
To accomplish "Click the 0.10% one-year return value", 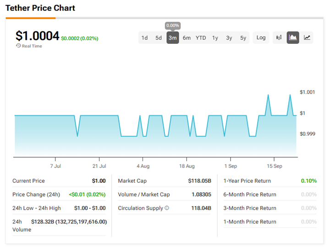I will pyautogui.click(x=309, y=181).
